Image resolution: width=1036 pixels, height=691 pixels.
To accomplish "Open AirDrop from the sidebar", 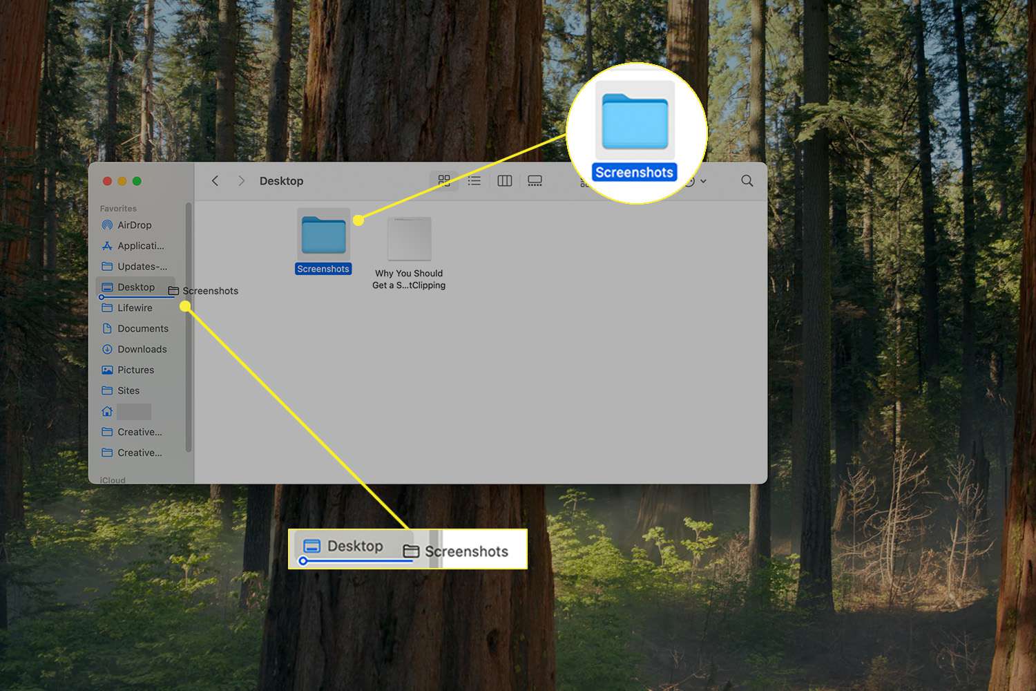I will click(134, 225).
